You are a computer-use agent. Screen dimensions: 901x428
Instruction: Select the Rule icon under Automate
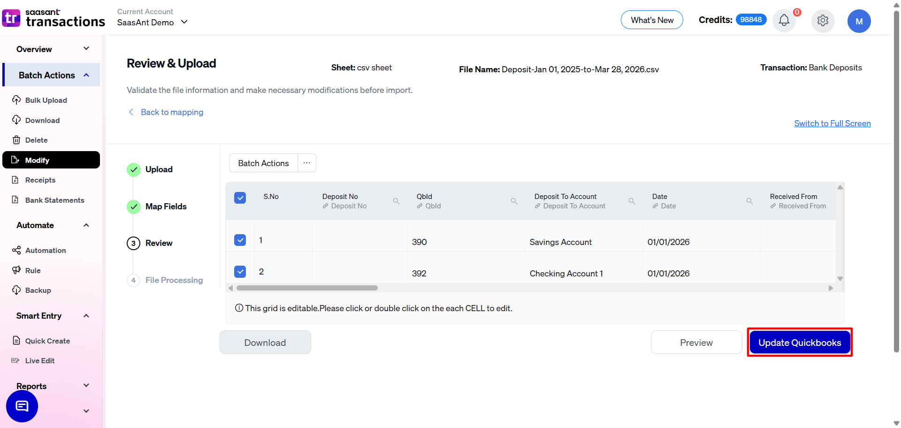[17, 270]
